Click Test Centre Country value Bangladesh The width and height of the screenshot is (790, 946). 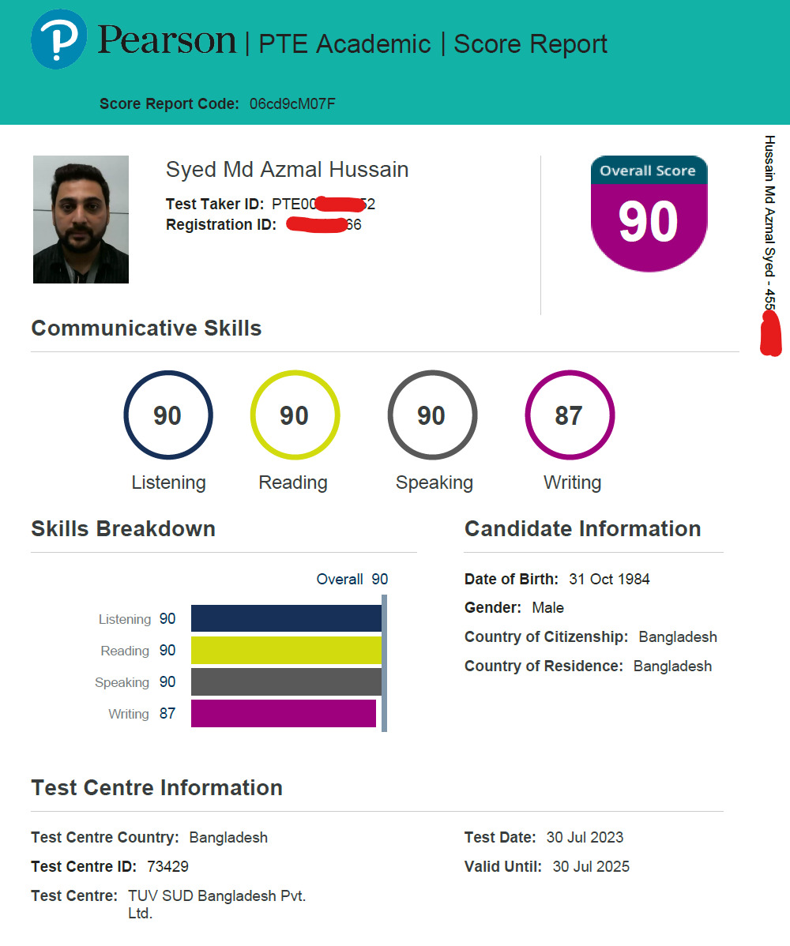(x=229, y=837)
